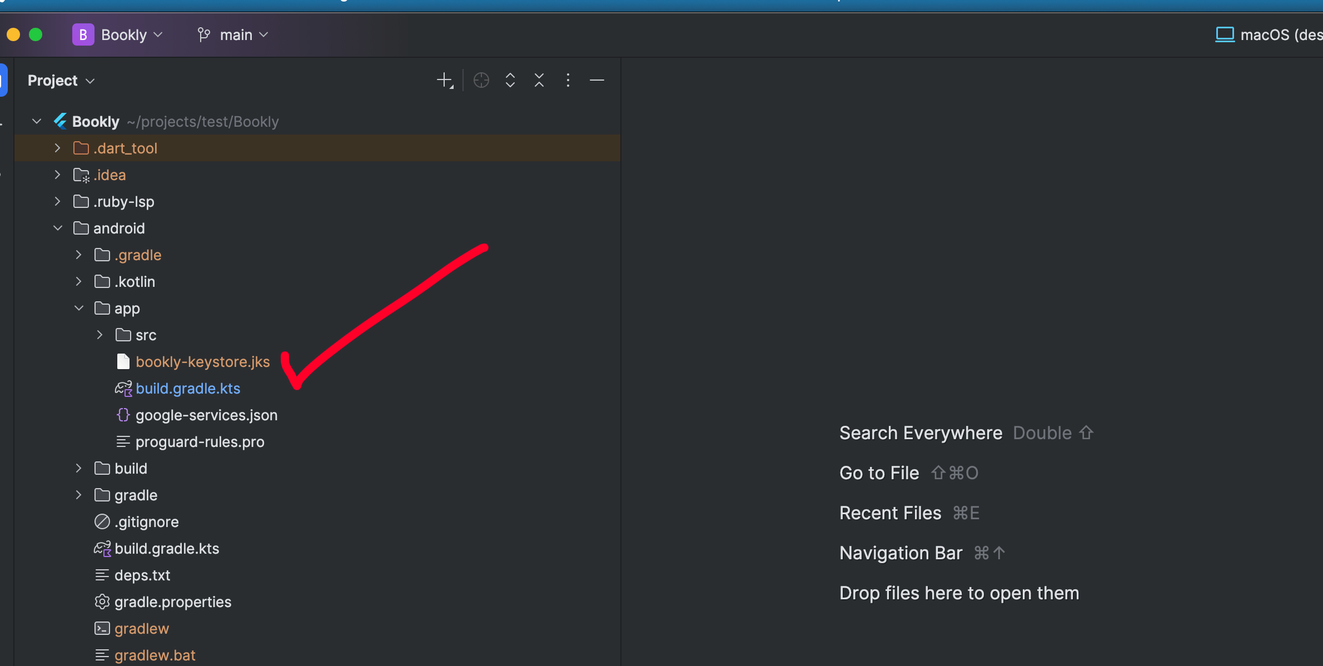Click the Search Everywhere hint text
Screen dimensions: 1323x666
921,433
